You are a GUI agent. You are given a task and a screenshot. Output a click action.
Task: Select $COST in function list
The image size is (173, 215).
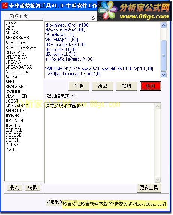12,101
